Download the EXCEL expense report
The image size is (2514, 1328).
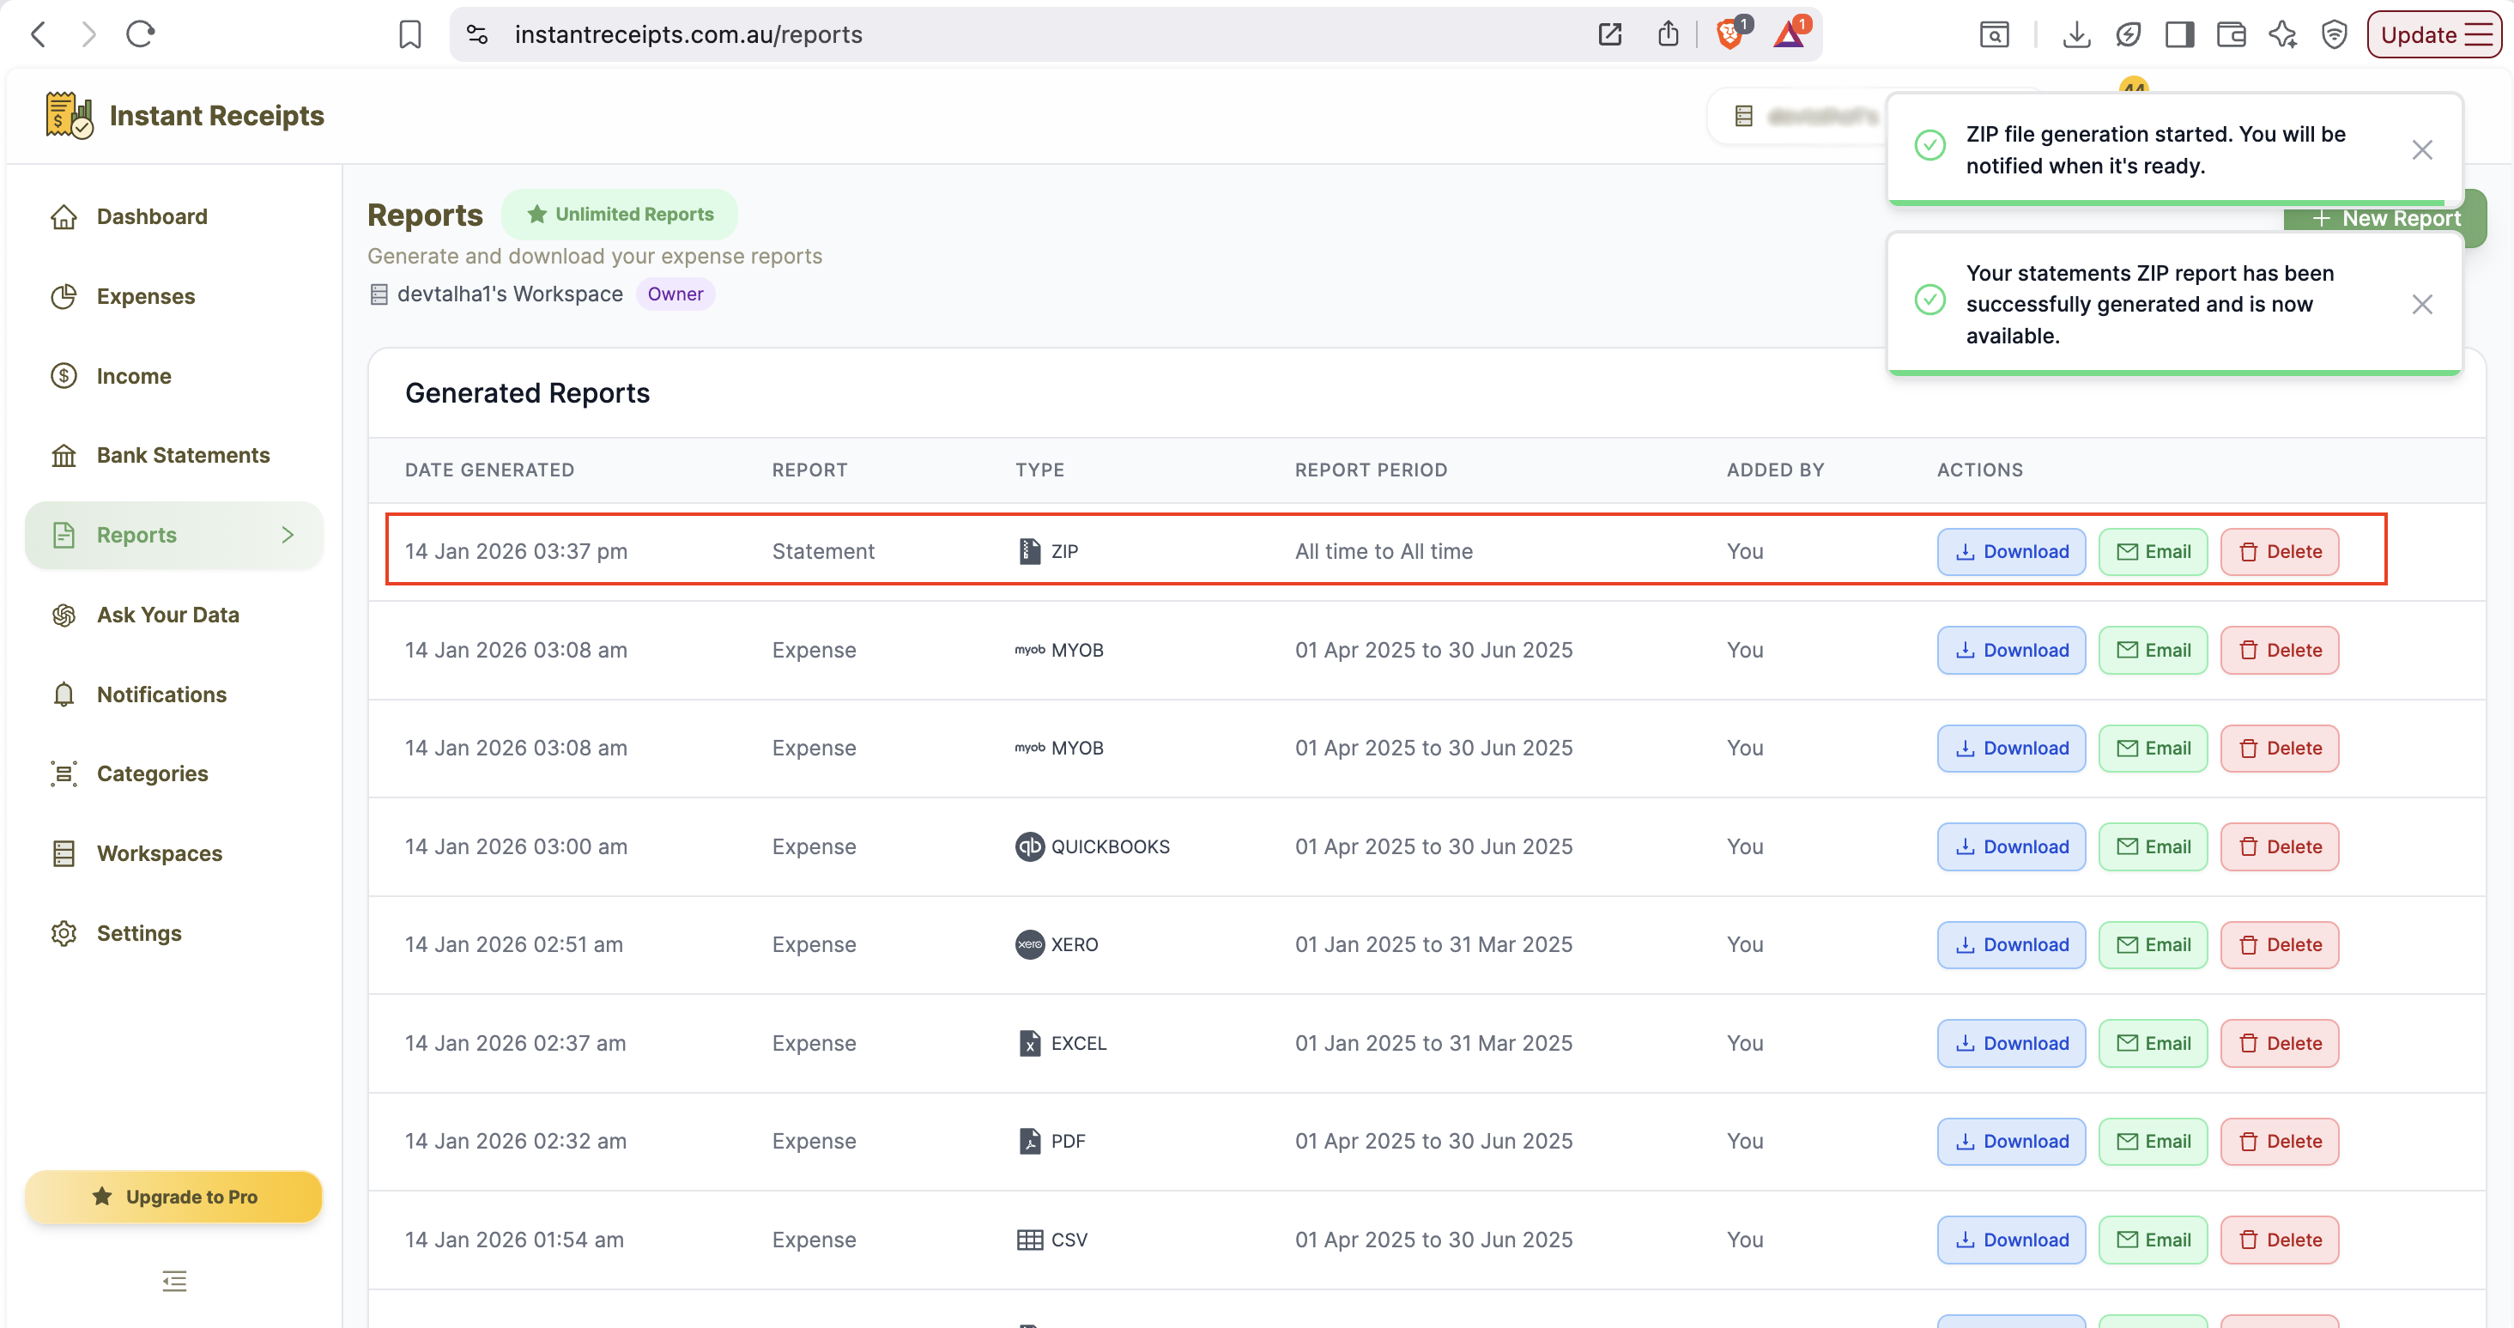coord(2010,1043)
